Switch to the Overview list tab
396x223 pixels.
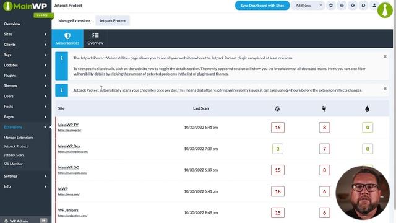95,38
